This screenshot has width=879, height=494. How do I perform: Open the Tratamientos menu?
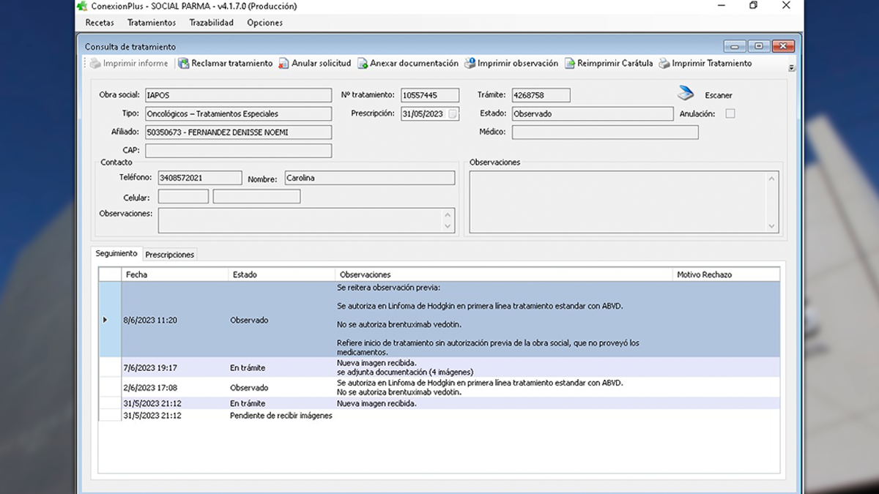point(152,23)
